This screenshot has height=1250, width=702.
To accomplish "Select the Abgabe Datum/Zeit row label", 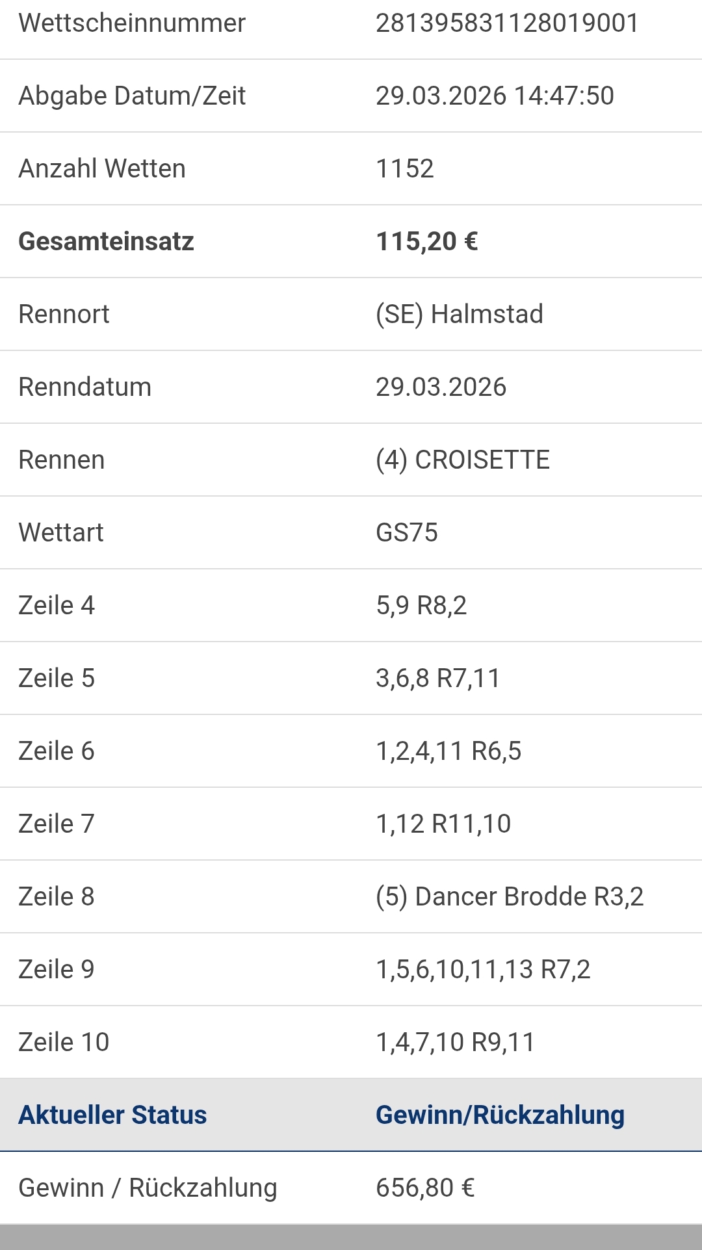I will (x=132, y=96).
